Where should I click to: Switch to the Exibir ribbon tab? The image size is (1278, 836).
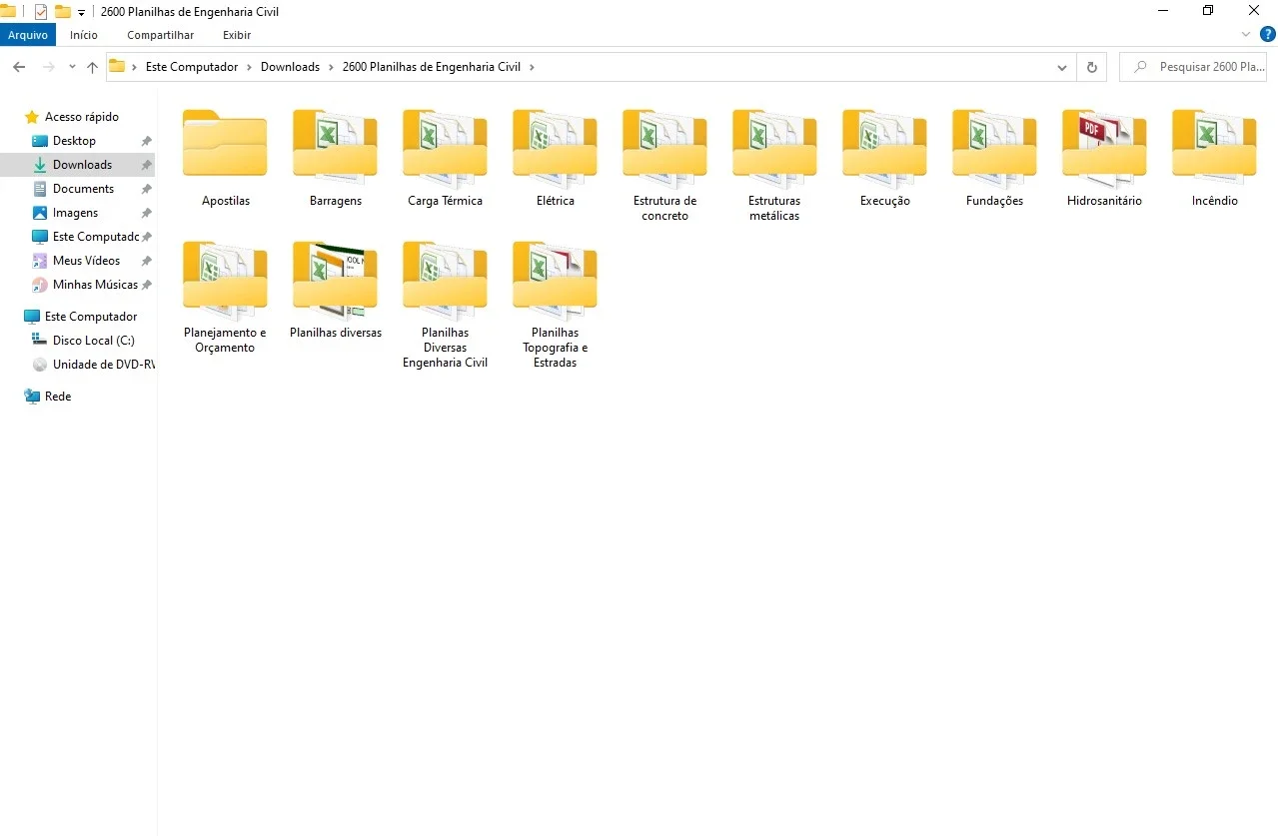[237, 35]
